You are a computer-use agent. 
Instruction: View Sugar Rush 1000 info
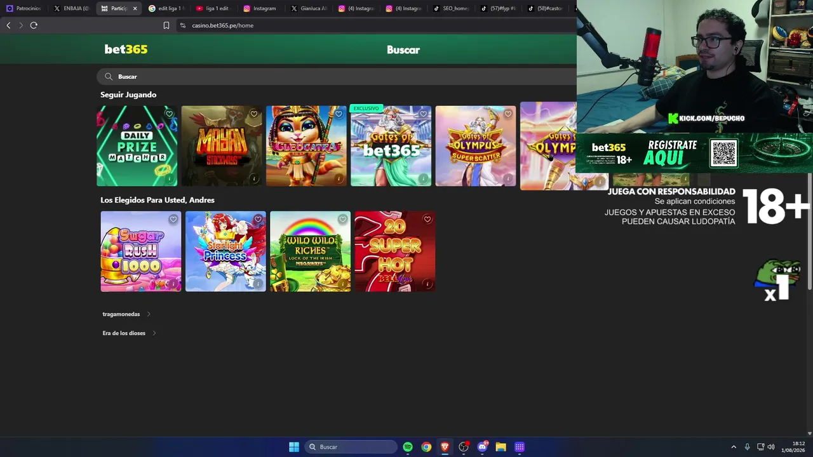coord(173,284)
